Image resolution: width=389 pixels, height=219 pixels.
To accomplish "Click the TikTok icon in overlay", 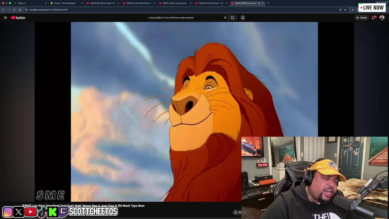I will point(42,212).
